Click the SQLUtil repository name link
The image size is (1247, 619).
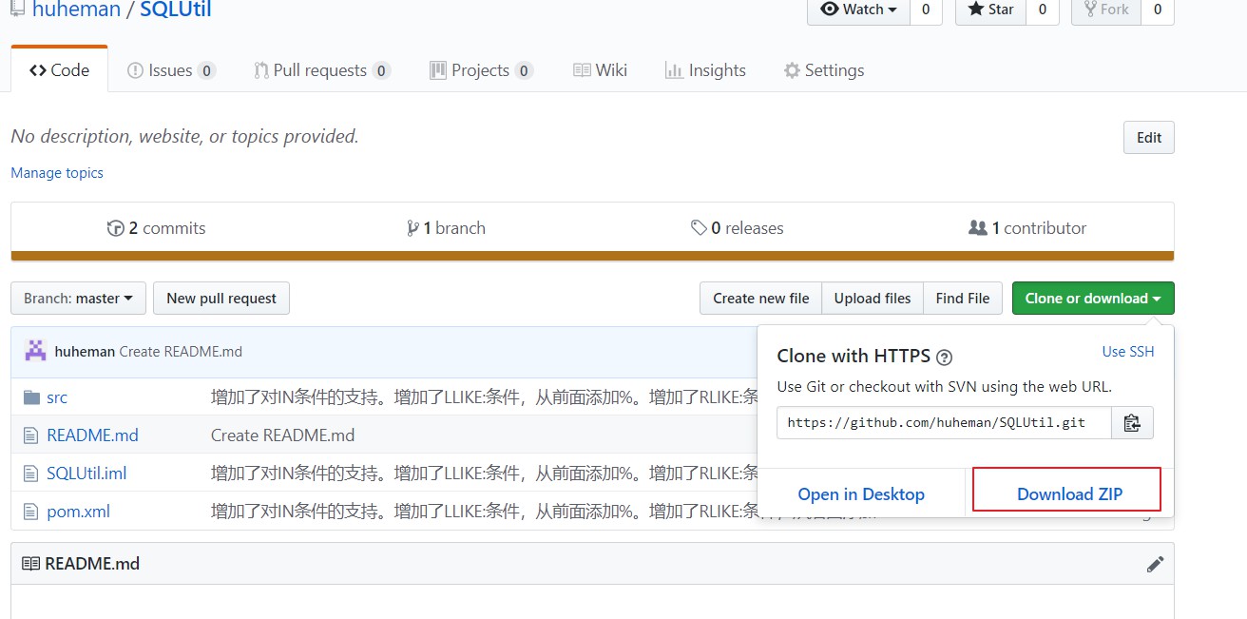tap(176, 10)
